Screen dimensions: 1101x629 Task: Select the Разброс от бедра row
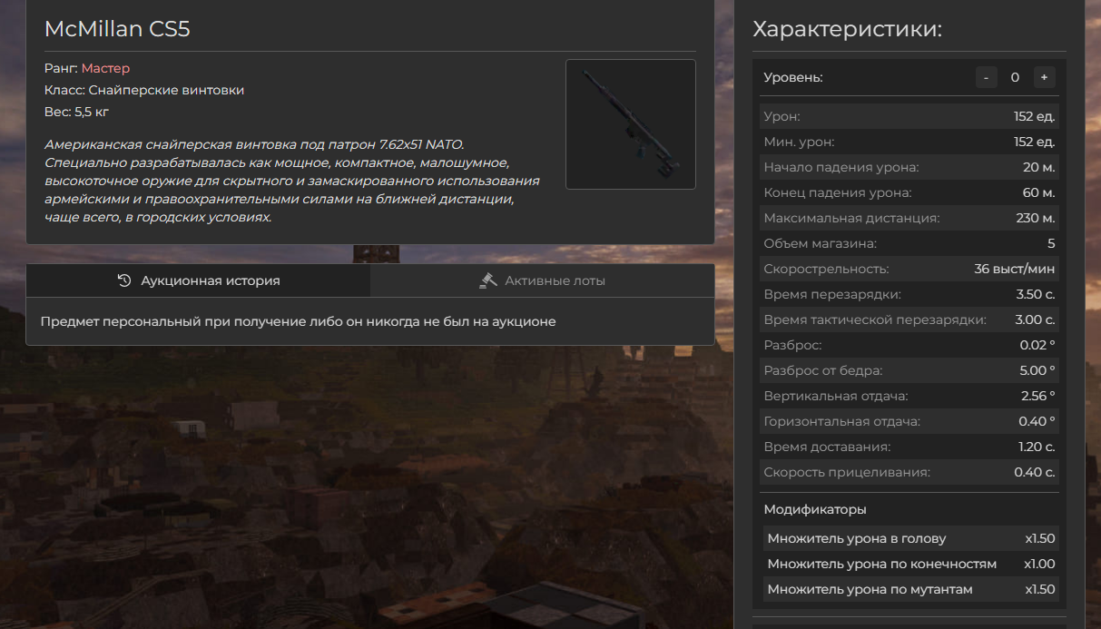tap(909, 370)
